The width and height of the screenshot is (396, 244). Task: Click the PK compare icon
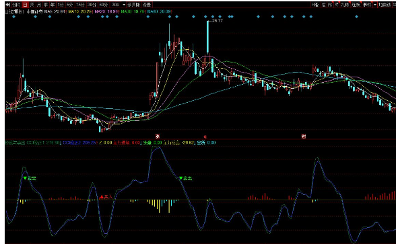click(x=330, y=5)
